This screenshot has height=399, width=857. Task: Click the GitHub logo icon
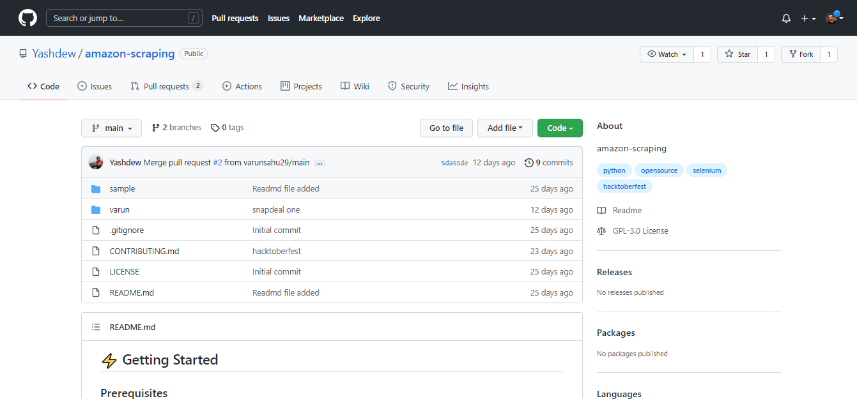point(27,18)
